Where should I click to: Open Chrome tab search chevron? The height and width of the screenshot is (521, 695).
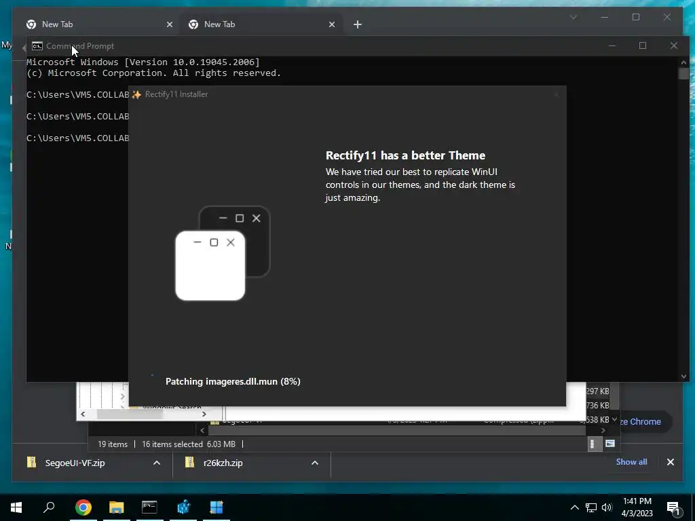(574, 17)
